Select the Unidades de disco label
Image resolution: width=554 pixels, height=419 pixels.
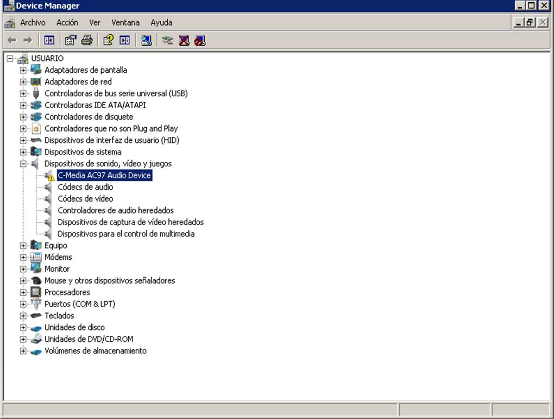point(74,327)
